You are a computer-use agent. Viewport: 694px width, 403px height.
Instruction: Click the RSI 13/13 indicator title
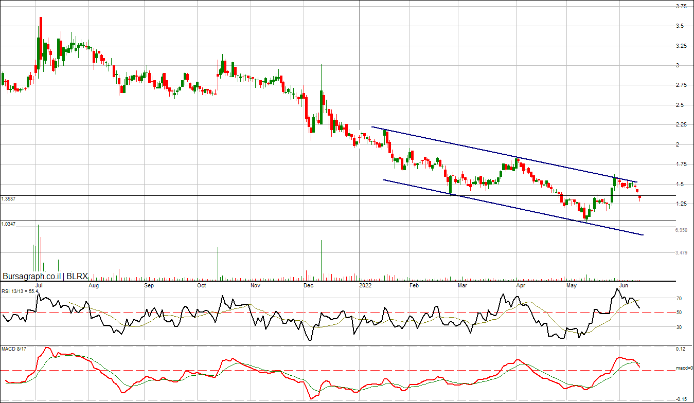pos(20,291)
